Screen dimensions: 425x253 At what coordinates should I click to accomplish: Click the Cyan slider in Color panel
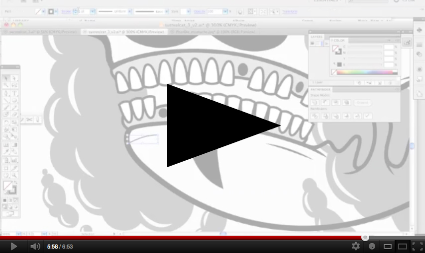365,47
